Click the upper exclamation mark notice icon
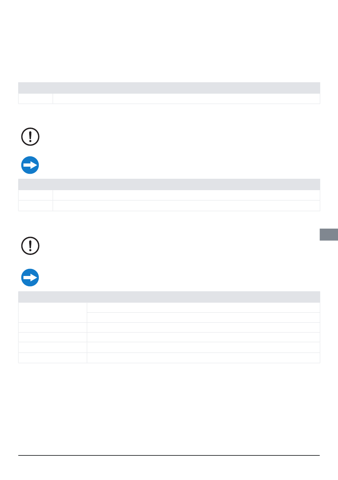338x480 pixels. coord(30,137)
